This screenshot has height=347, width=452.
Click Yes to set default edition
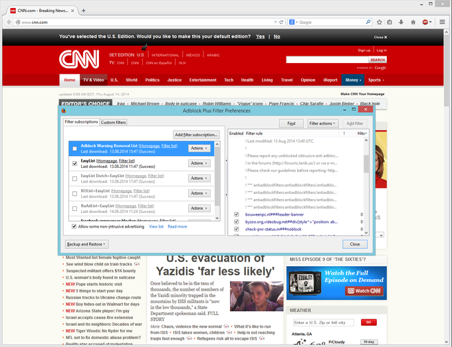261,36
